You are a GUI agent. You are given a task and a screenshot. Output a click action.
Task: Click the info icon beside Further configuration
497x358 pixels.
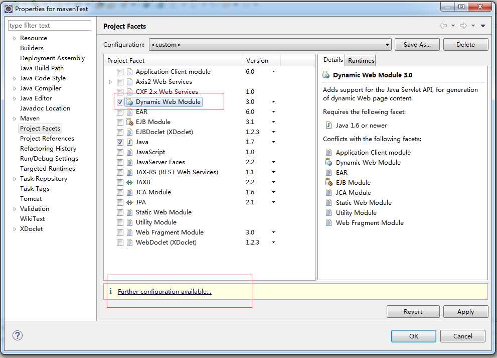click(x=111, y=291)
